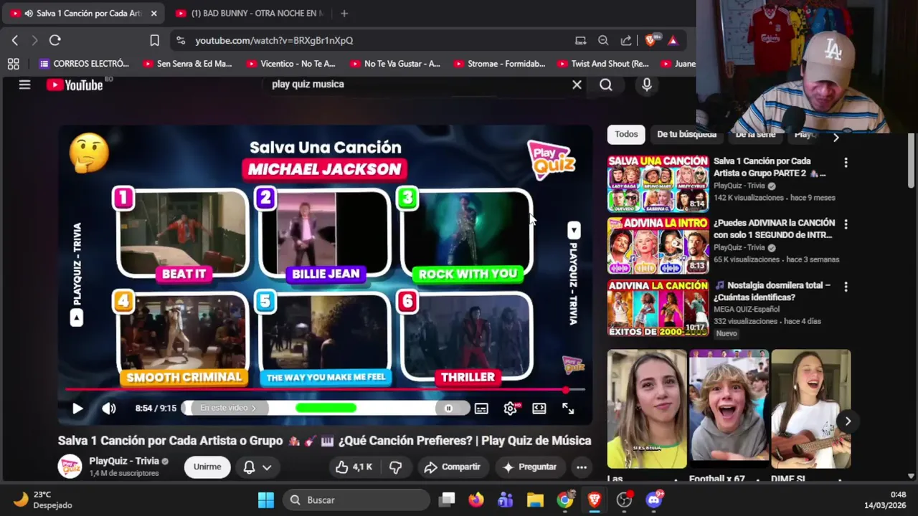Click the address bar URL
Screen dimensions: 918x516
[x=274, y=41]
